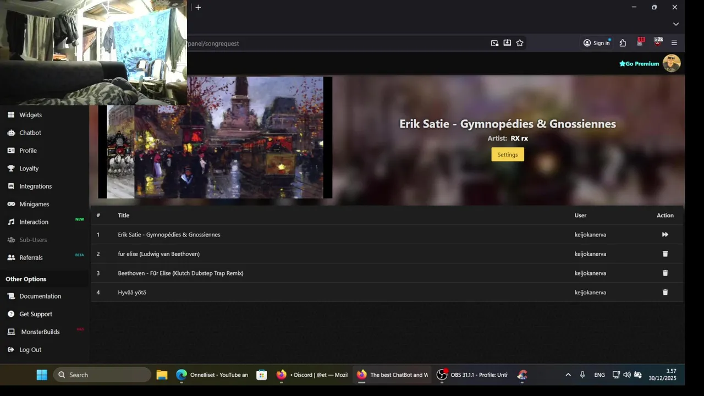Screen dimensions: 704x396
Task: Click the User column header
Action: 580,216
